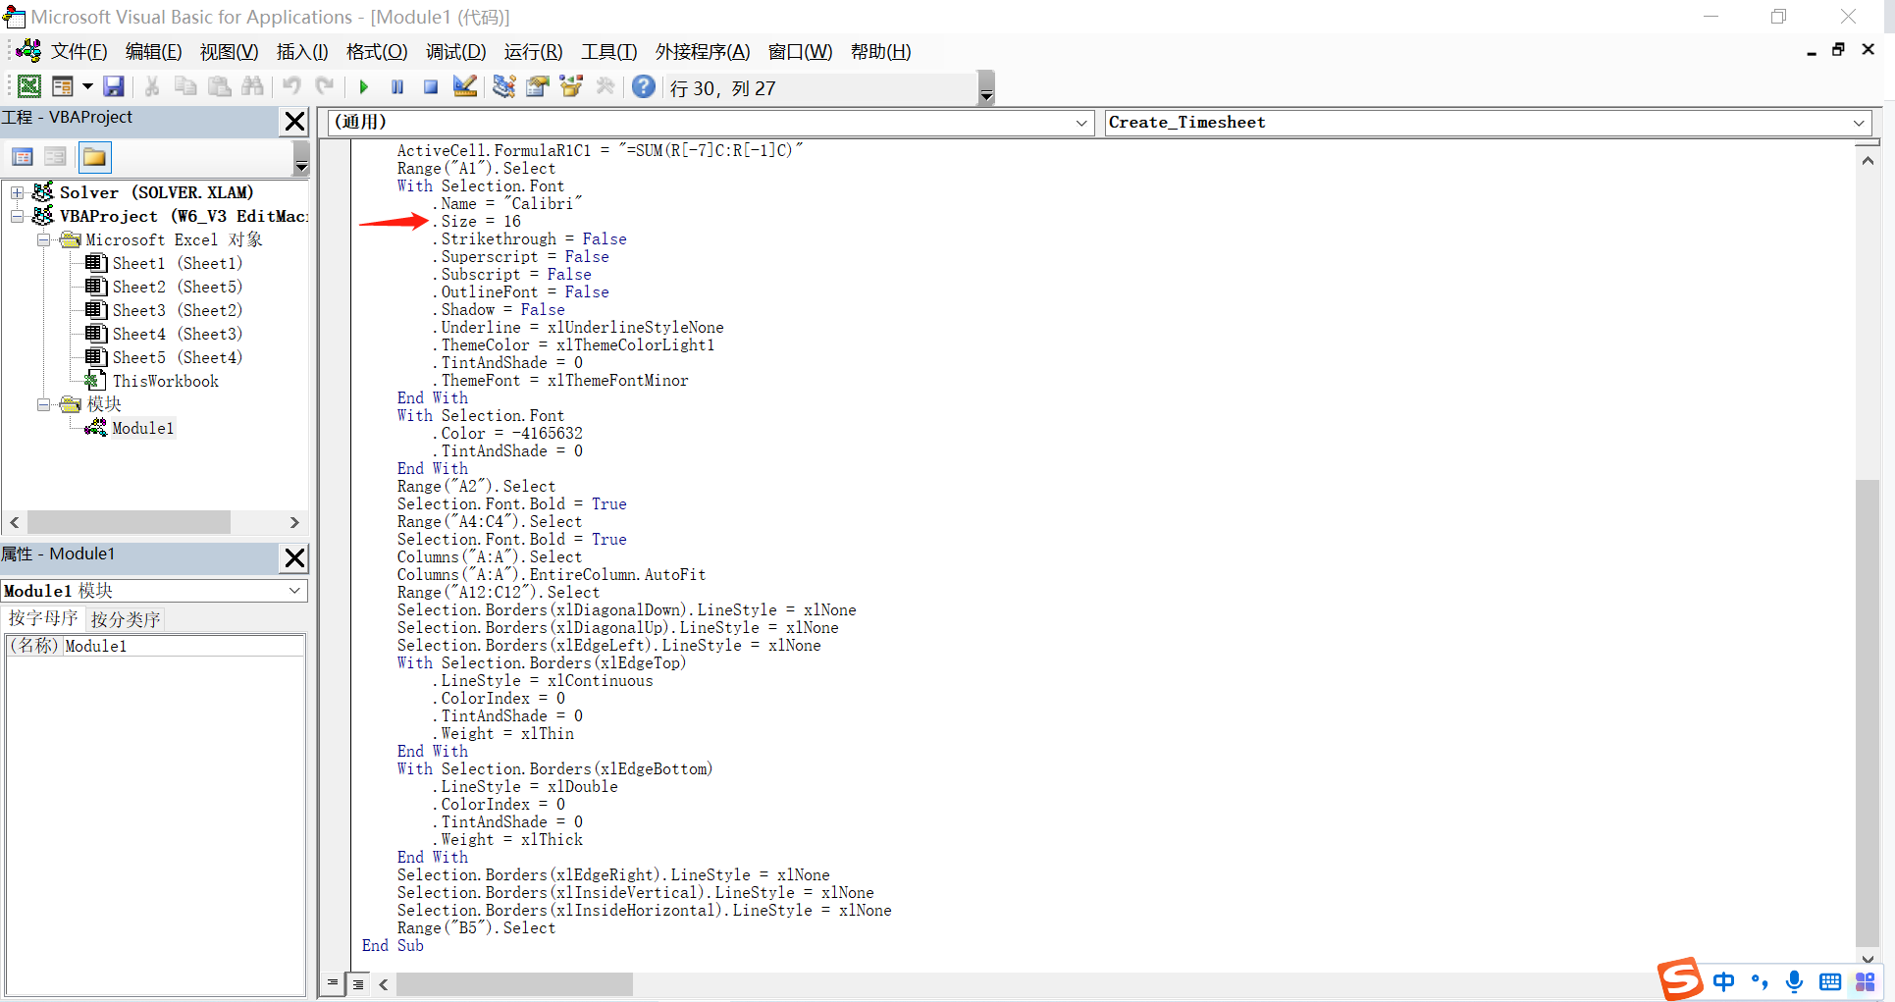Open the 编辑(E) menu

click(x=154, y=52)
